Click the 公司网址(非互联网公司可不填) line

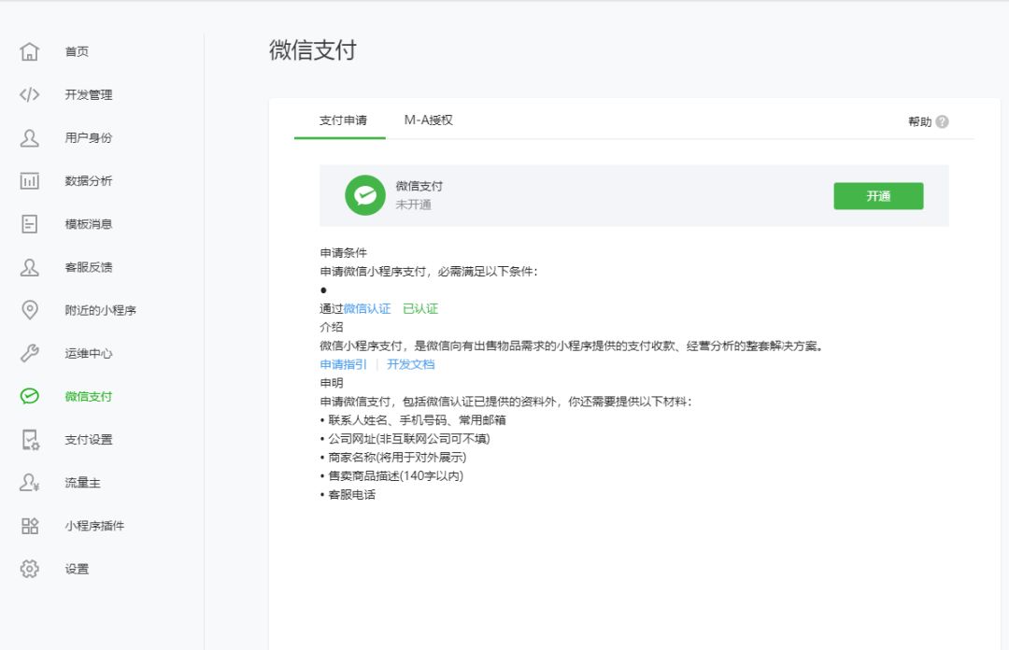click(405, 438)
